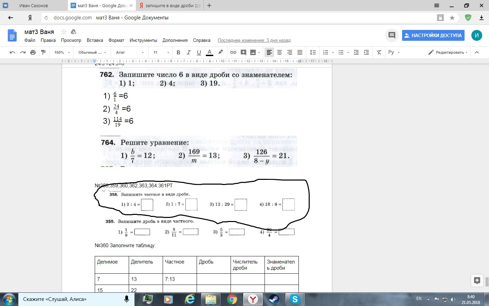Image resolution: width=489 pixels, height=306 pixels.
Task: Print the document with printer icon
Action: pyautogui.click(x=33, y=52)
